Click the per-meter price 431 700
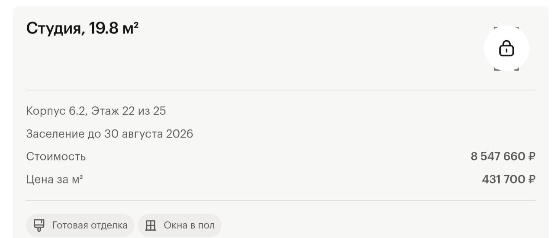The height and width of the screenshot is (238, 554). point(503,179)
